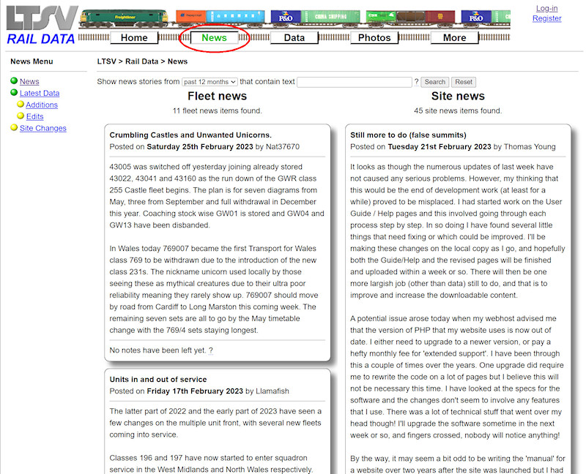
Task: Switch to the Data tab
Action: (x=294, y=37)
